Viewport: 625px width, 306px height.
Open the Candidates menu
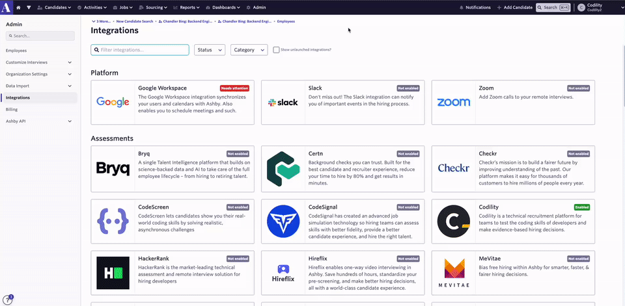(54, 8)
